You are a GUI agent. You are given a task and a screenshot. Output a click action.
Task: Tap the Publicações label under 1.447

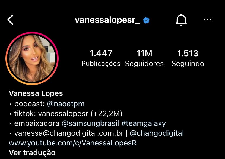[x=101, y=64]
